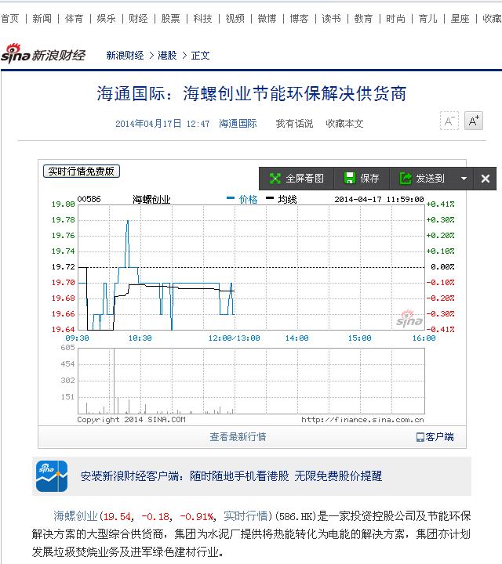This screenshot has height=564, width=502.
Task: Open 首页 in the top navigation
Action: pos(9,18)
